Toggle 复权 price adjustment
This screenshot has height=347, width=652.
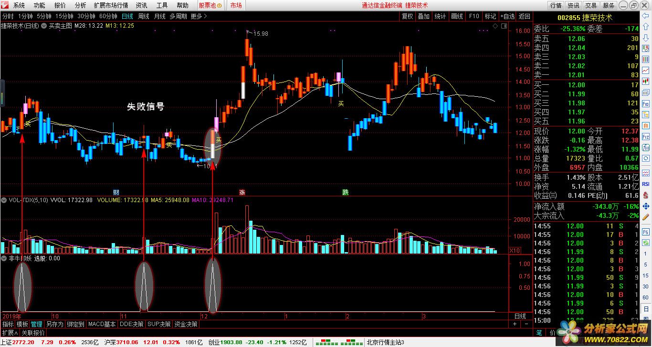[407, 16]
